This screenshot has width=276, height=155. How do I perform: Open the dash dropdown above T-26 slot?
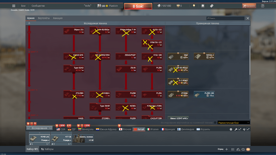61,133
